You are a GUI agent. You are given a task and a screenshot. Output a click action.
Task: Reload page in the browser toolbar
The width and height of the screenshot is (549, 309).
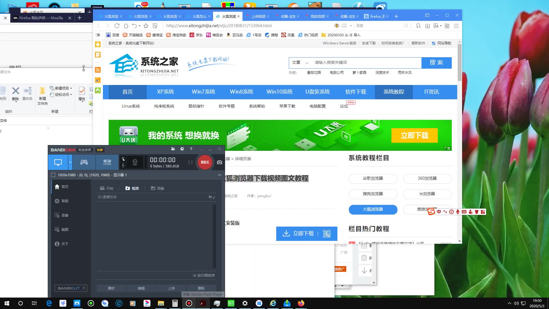(117, 26)
